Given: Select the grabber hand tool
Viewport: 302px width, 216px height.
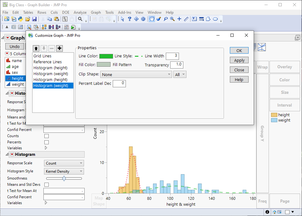Looking at the screenshot, I should point(152,19).
